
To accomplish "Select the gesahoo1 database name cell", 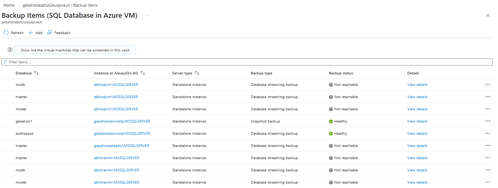I will point(24,121).
